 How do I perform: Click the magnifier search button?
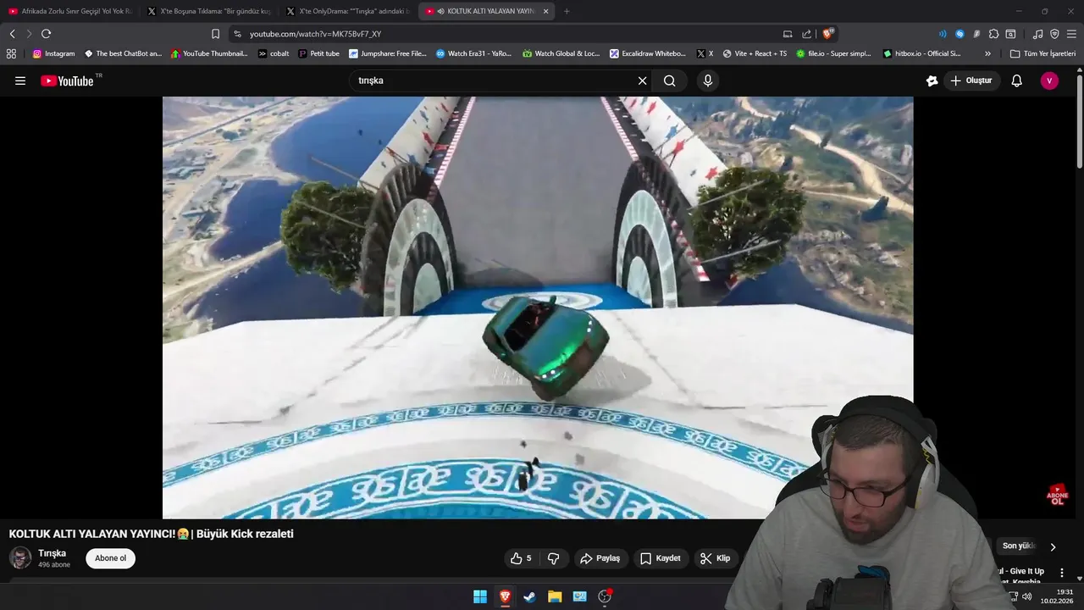pyautogui.click(x=670, y=80)
